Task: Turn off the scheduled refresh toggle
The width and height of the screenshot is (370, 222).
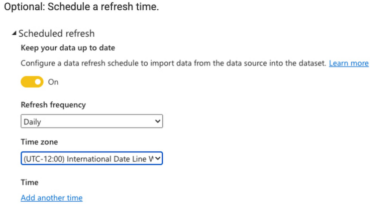Action: [x=32, y=82]
